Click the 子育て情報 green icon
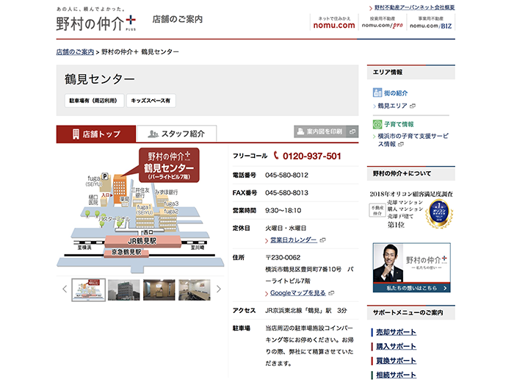This screenshot has width=514, height=385. pyautogui.click(x=378, y=124)
